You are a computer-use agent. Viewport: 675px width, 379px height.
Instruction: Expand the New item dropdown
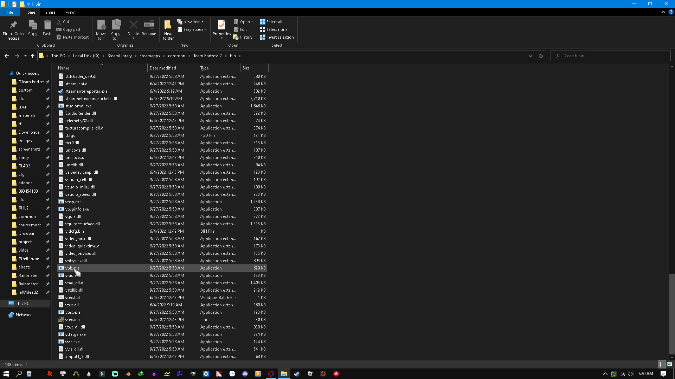(x=203, y=21)
